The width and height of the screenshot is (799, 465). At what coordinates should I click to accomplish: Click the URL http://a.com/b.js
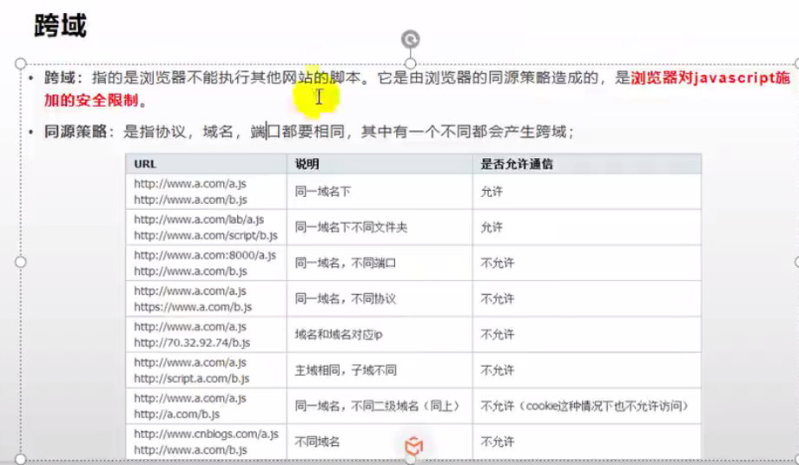point(177,414)
